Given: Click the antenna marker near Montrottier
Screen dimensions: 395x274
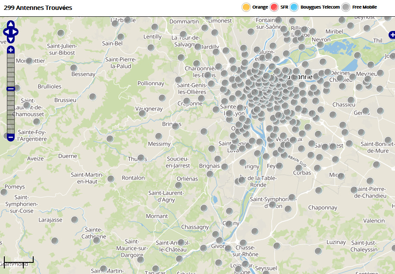Looking at the screenshot, I should coord(29,61).
